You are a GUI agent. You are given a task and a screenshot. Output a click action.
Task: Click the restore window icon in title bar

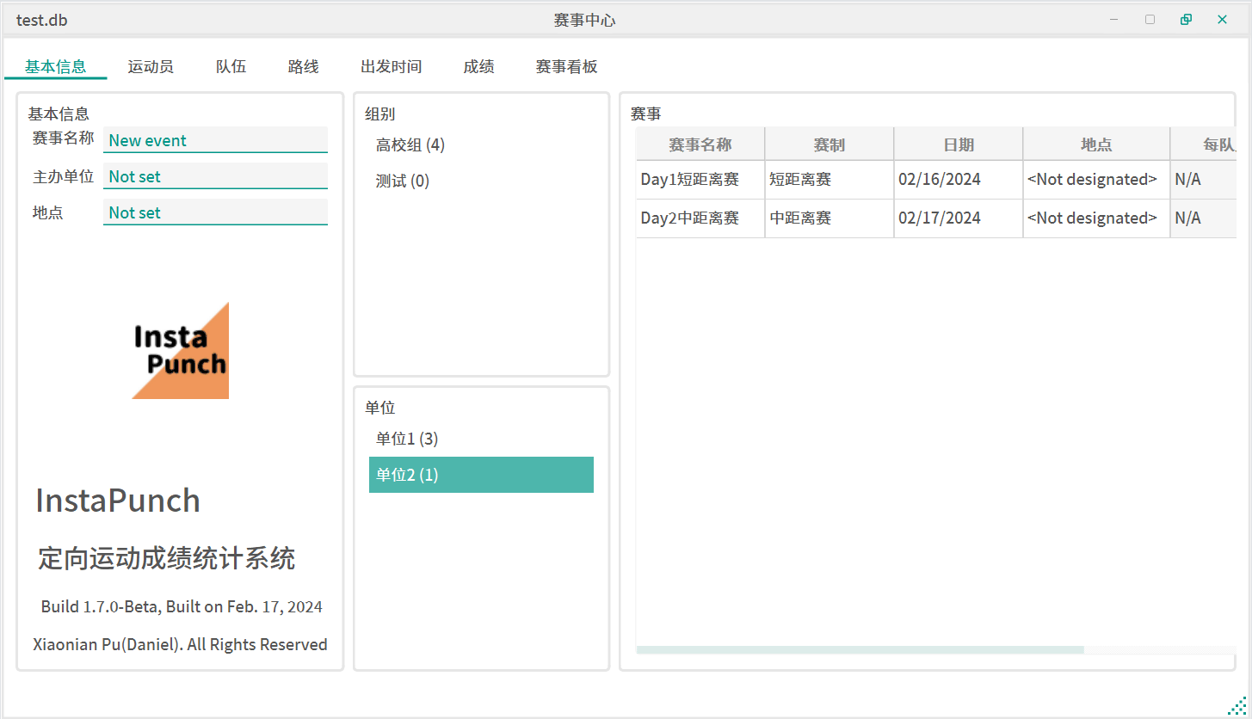click(x=1186, y=20)
